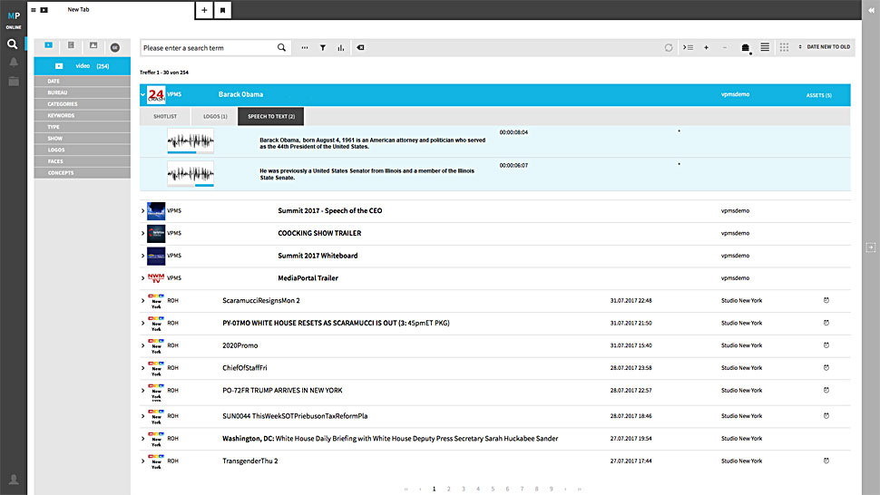The width and height of the screenshot is (880, 495).
Task: Expand the 2020Promo row
Action: coord(142,346)
